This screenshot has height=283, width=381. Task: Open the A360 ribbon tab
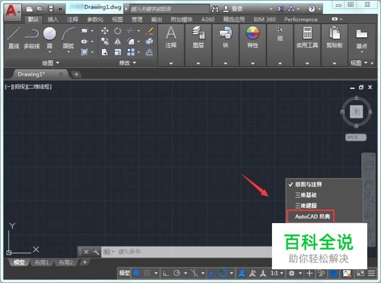point(208,19)
